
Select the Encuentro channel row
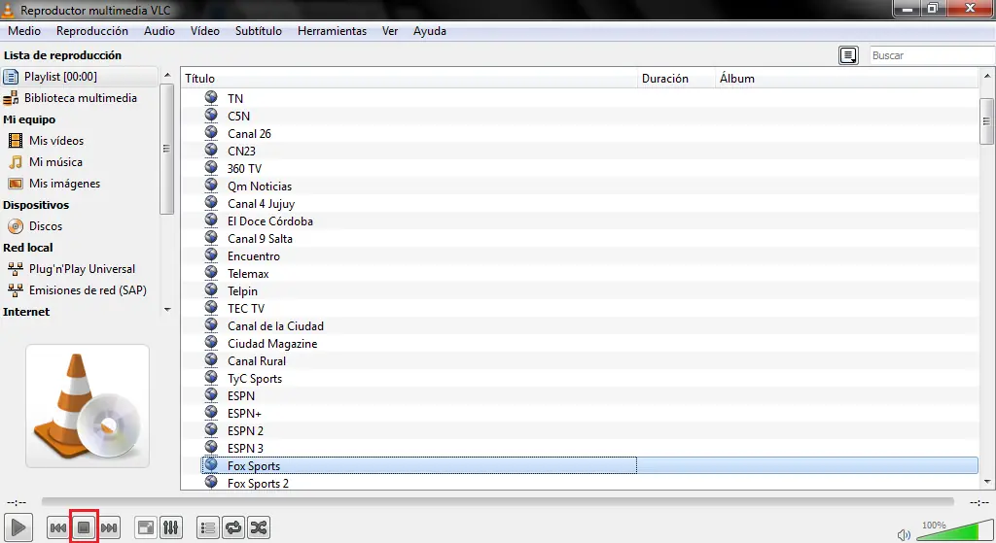(589, 256)
